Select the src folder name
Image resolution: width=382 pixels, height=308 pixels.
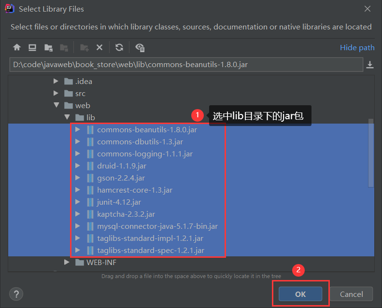(80, 94)
